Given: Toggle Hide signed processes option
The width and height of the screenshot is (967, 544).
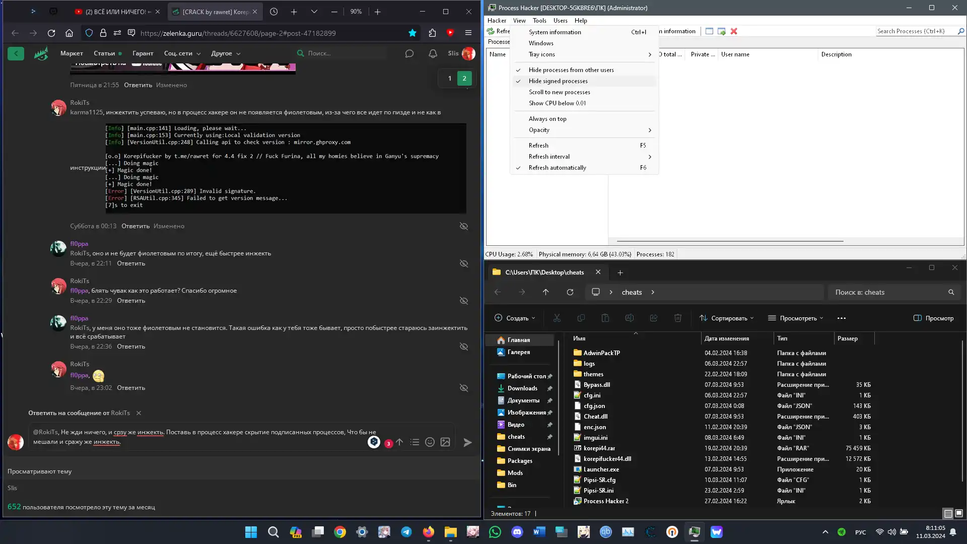Looking at the screenshot, I should 584,81.
